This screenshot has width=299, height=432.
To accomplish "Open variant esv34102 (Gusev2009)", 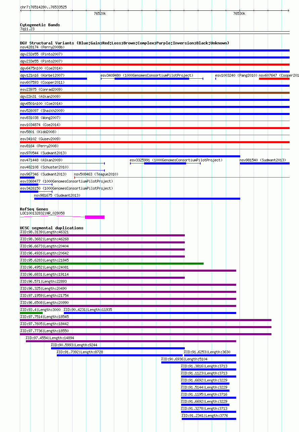I will [x=40, y=139].
